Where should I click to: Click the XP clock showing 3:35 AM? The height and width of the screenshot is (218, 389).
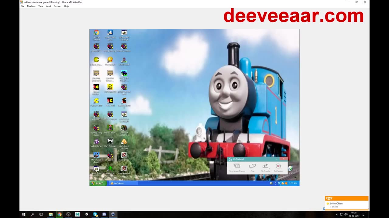point(293,183)
